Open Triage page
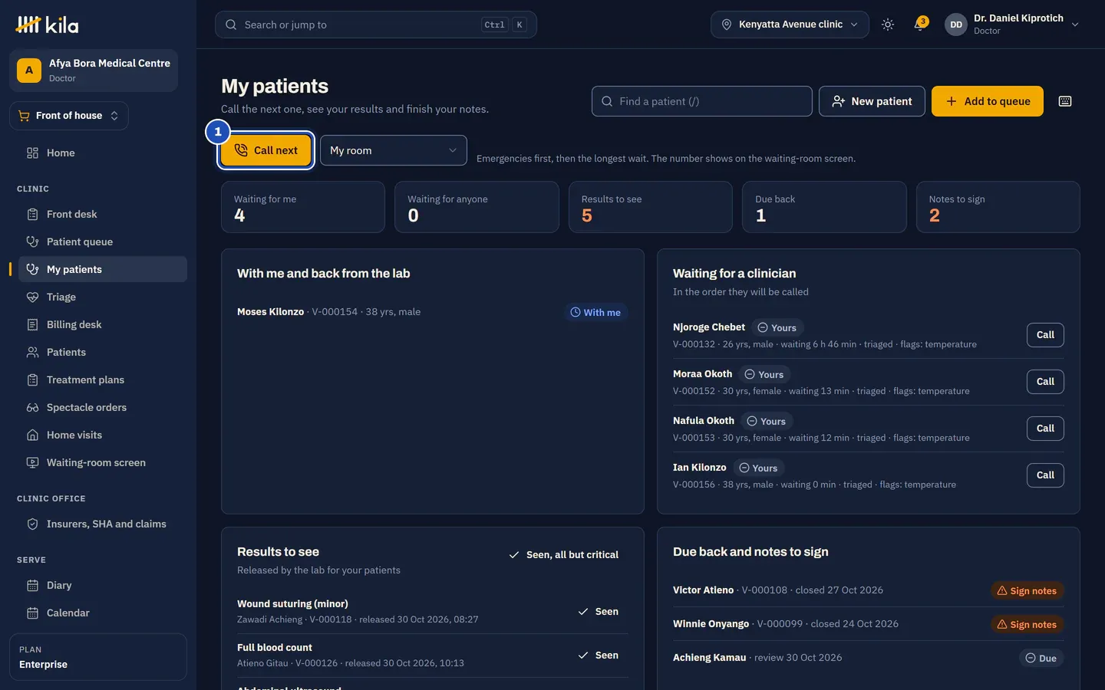This screenshot has width=1105, height=690. (x=103, y=297)
